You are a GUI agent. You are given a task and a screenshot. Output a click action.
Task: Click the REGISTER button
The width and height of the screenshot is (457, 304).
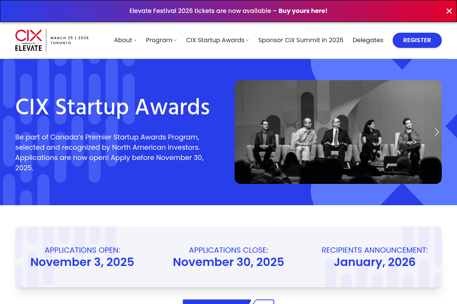click(417, 40)
